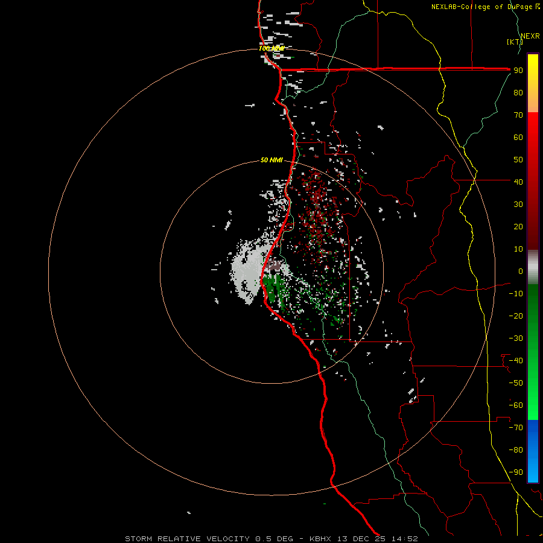Click the gray zero-velocity band of the color bar

(x=533, y=267)
